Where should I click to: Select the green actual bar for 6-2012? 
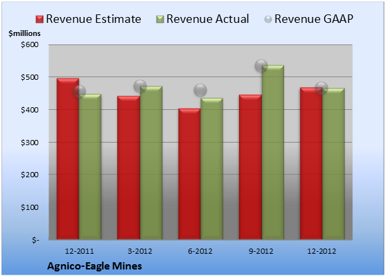(211, 169)
